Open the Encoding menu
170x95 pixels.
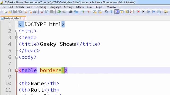(41, 7)
